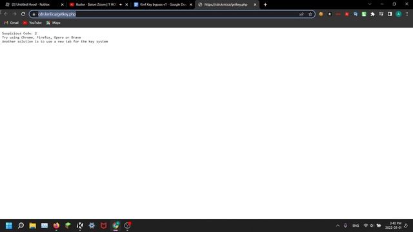413x232 pixels.
Task: Close the getkey.php tab
Action: (255, 5)
